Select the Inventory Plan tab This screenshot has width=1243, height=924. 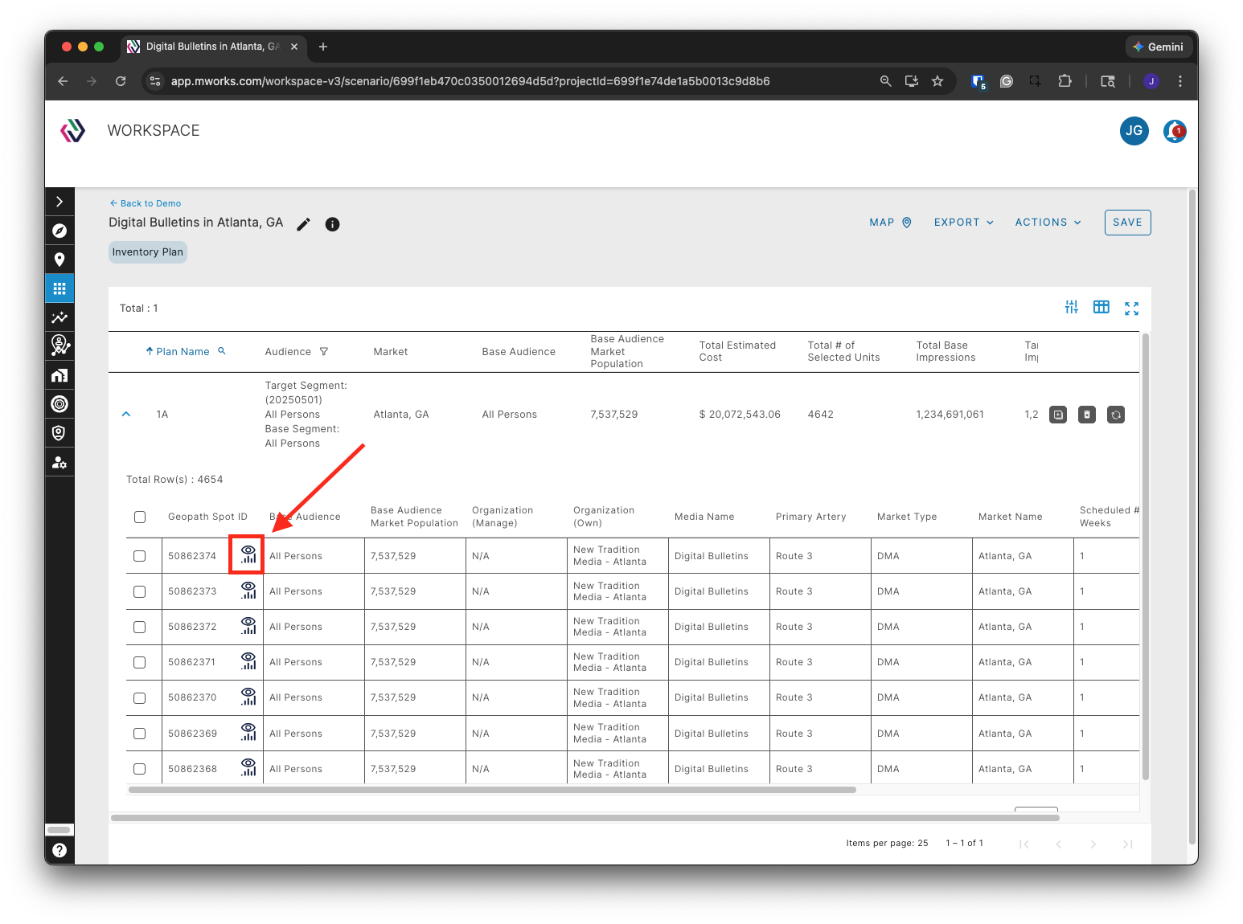[148, 252]
